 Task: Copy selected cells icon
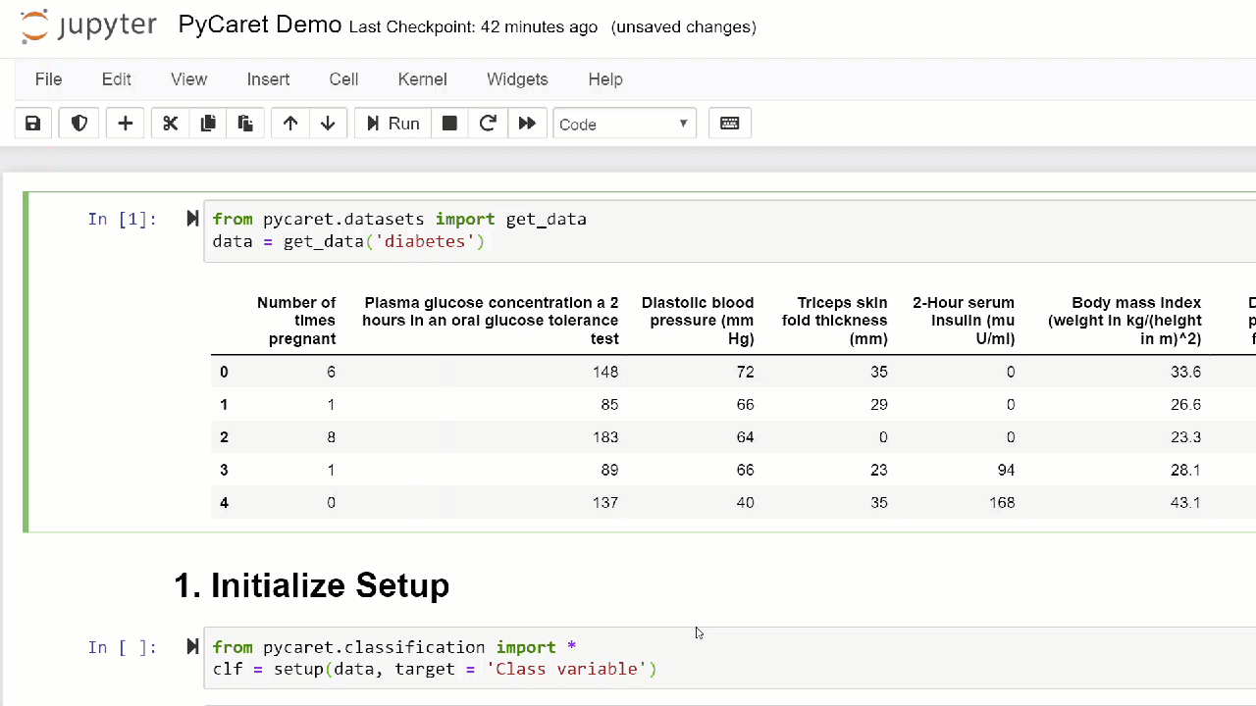point(208,124)
